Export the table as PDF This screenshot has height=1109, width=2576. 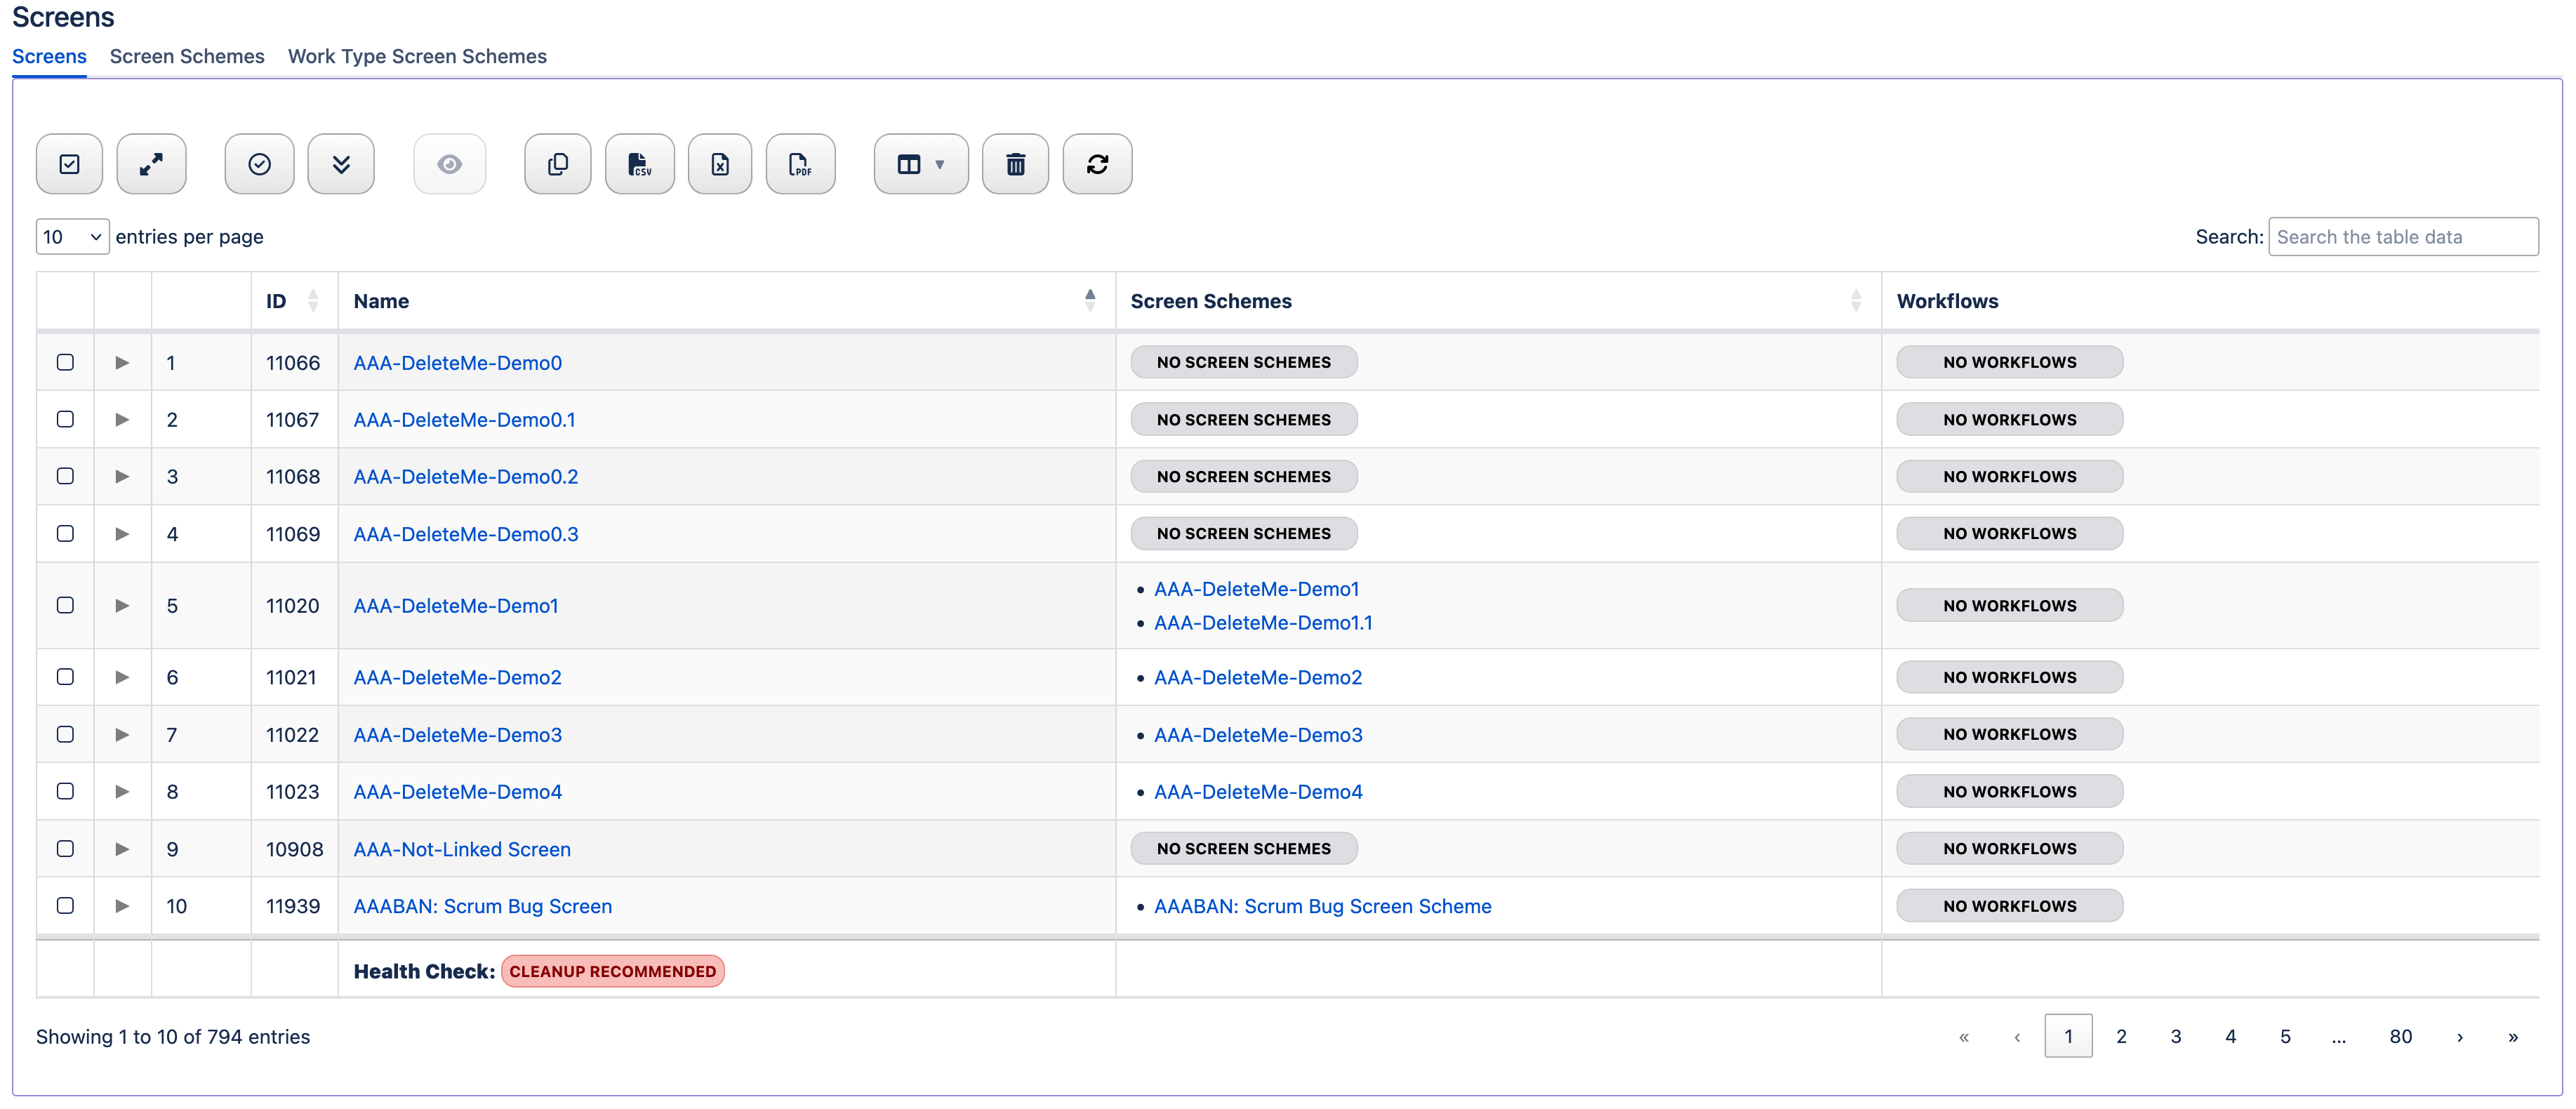[799, 164]
